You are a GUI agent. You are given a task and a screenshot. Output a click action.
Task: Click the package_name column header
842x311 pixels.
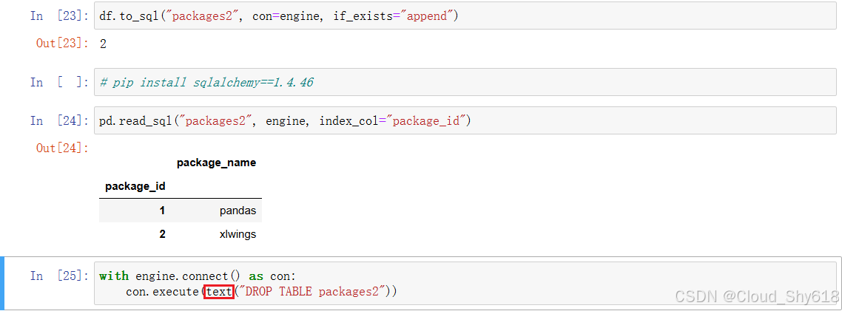pos(216,163)
